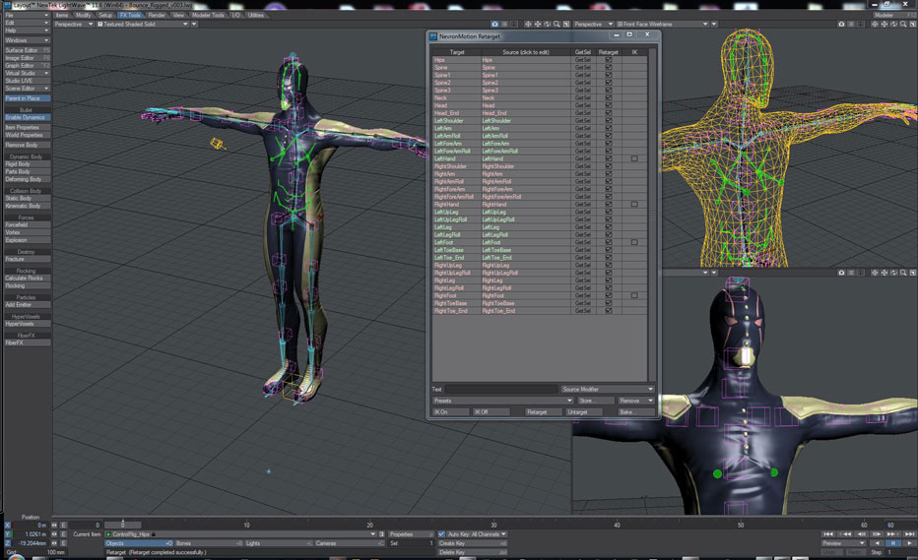Viewport: 918px width, 560px height.
Task: Select the HyperVoxels tool
Action: coord(27,324)
